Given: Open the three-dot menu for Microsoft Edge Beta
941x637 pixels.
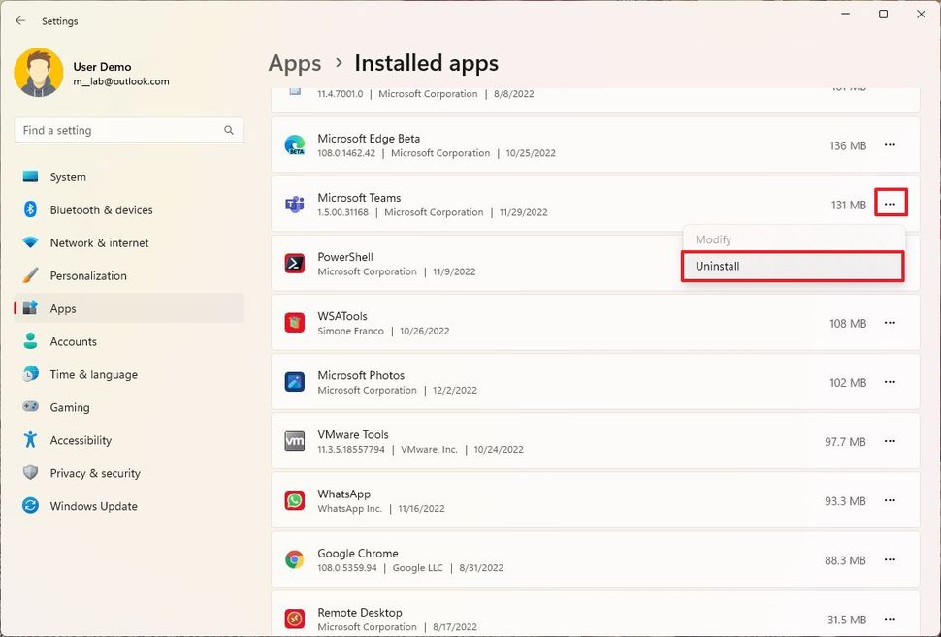Looking at the screenshot, I should pos(890,145).
